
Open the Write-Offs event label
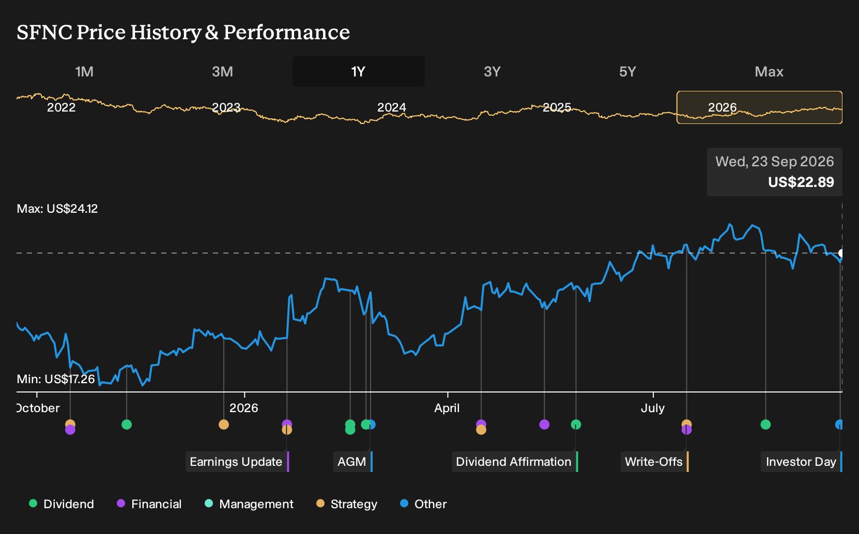click(654, 462)
